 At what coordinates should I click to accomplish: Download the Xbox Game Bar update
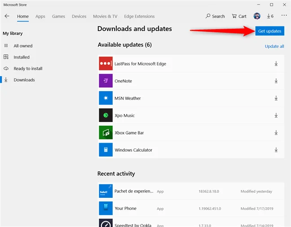[276, 133]
